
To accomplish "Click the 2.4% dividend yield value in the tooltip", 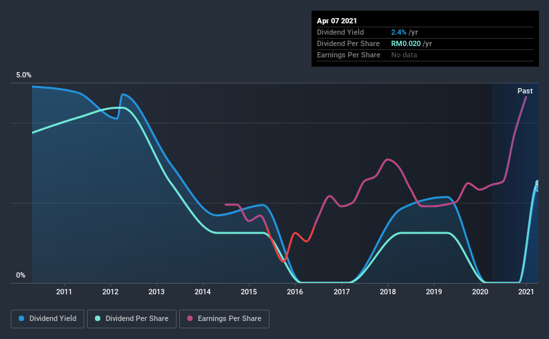I will click(x=399, y=32).
